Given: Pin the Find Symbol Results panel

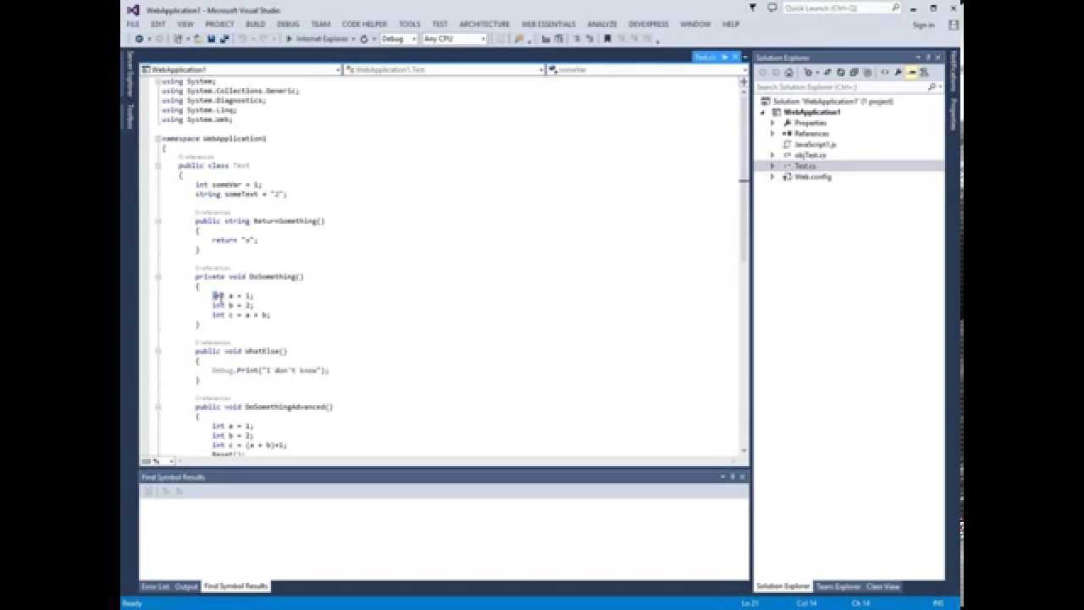Looking at the screenshot, I should [x=733, y=477].
